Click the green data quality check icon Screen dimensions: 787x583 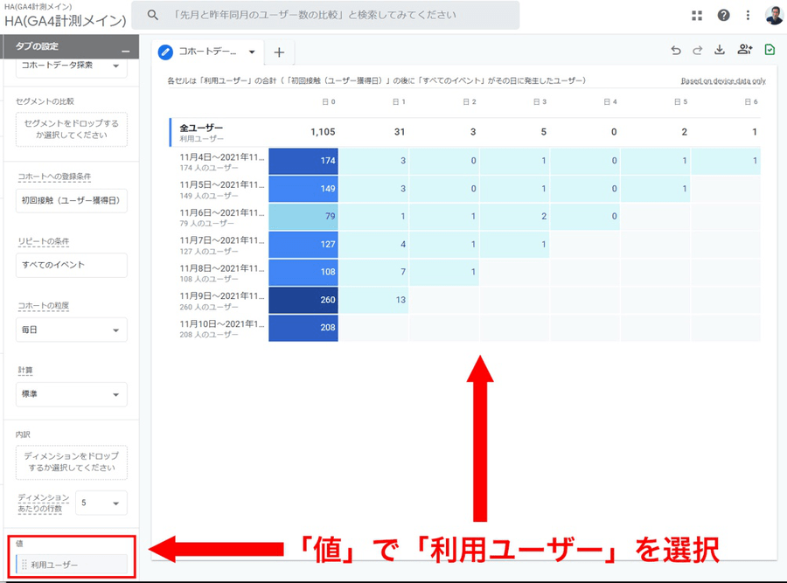click(770, 51)
